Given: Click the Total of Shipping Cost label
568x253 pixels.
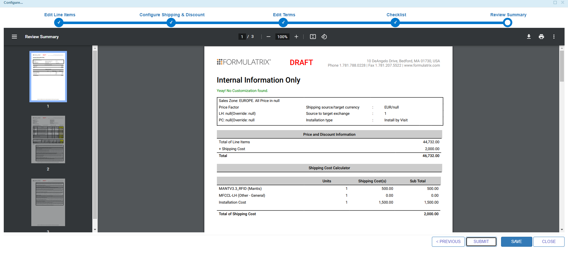Looking at the screenshot, I should 237,214.
